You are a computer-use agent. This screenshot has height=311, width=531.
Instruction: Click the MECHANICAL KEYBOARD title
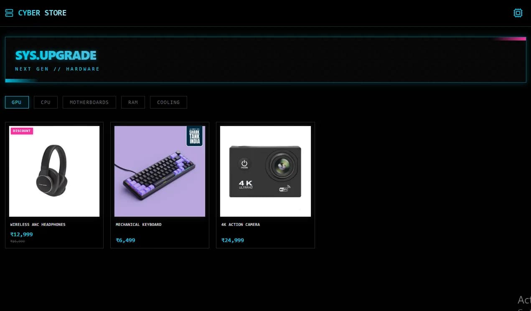pos(138,225)
